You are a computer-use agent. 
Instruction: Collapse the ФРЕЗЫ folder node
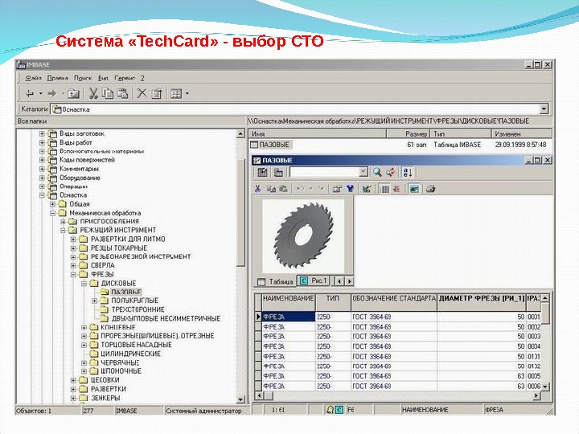tap(73, 274)
